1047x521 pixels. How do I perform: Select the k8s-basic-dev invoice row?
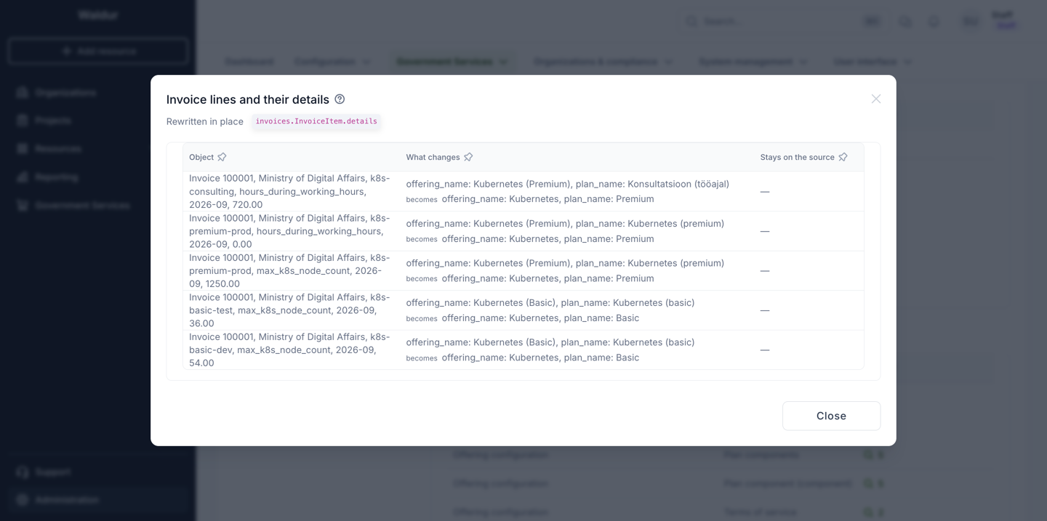click(523, 350)
